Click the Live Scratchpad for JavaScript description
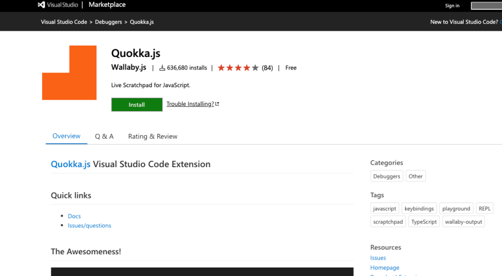This screenshot has width=502, height=276. click(151, 85)
